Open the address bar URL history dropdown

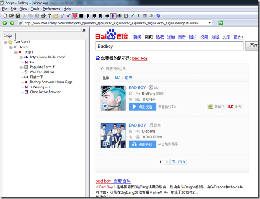pos(210,23)
